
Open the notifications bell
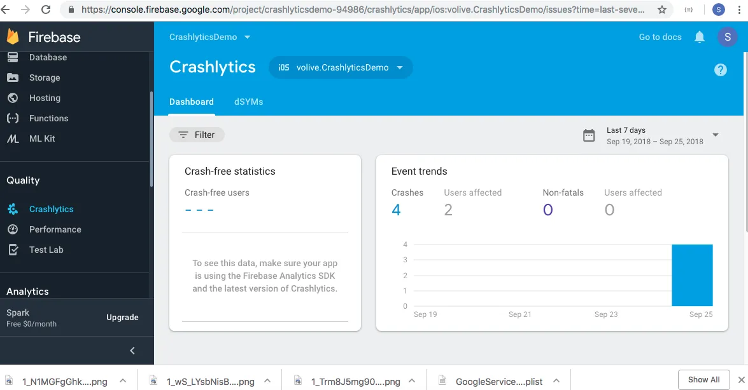click(x=700, y=37)
